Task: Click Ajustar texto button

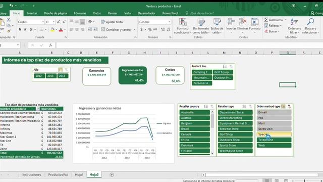Action: [x=112, y=22]
